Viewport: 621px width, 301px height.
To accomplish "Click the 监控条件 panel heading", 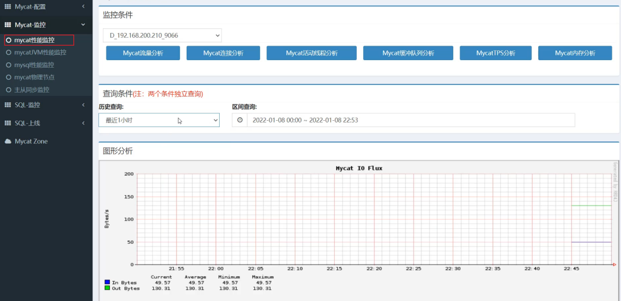I will pyautogui.click(x=118, y=16).
